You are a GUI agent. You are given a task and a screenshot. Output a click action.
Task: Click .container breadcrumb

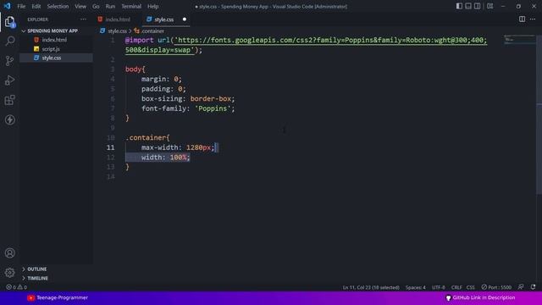click(152, 30)
